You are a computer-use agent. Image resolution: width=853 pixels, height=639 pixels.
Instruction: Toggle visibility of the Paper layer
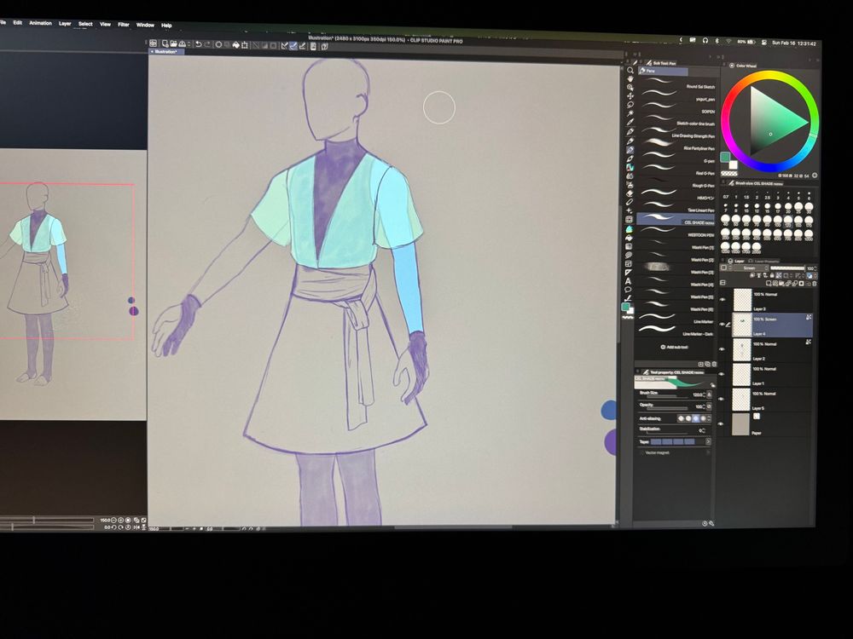722,423
